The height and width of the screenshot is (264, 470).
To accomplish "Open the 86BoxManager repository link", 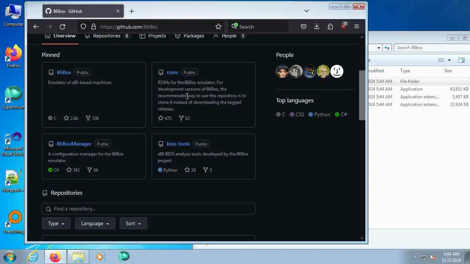I will 74,144.
